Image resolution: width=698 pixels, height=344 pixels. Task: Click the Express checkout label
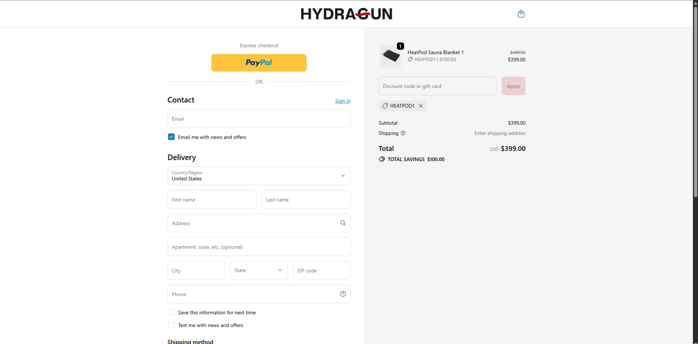tap(259, 46)
